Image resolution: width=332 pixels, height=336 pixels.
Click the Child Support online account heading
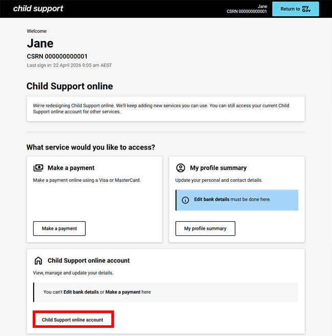pyautogui.click(x=88, y=260)
